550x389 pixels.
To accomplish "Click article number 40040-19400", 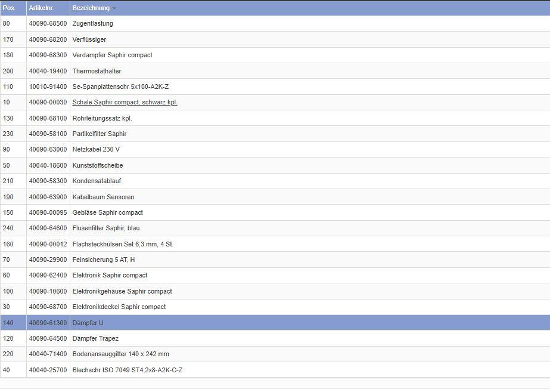I will click(48, 71).
